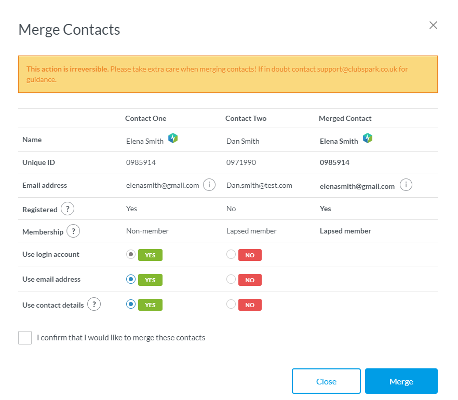The height and width of the screenshot is (400, 458).
Task: Click the red NO label for Use email address
Action: [x=250, y=280]
